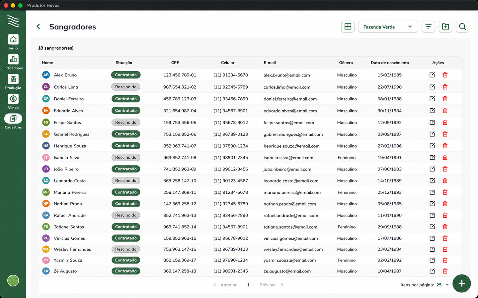Screen dimensions: 478x298
Task: Change the items per page value
Action: click(442, 285)
